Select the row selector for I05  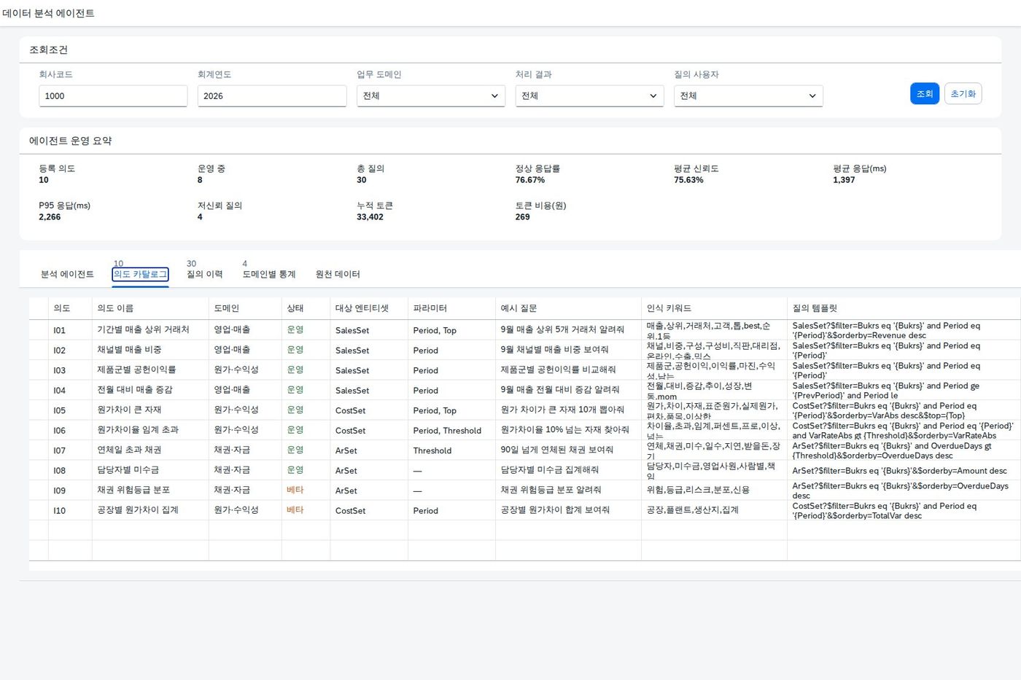click(x=39, y=410)
